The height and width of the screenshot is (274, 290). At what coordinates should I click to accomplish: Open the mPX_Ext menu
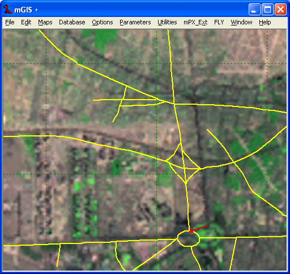pyautogui.click(x=195, y=22)
